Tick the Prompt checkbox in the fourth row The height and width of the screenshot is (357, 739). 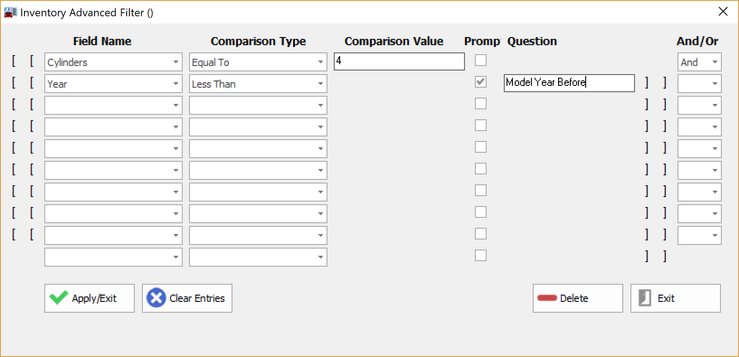[481, 125]
